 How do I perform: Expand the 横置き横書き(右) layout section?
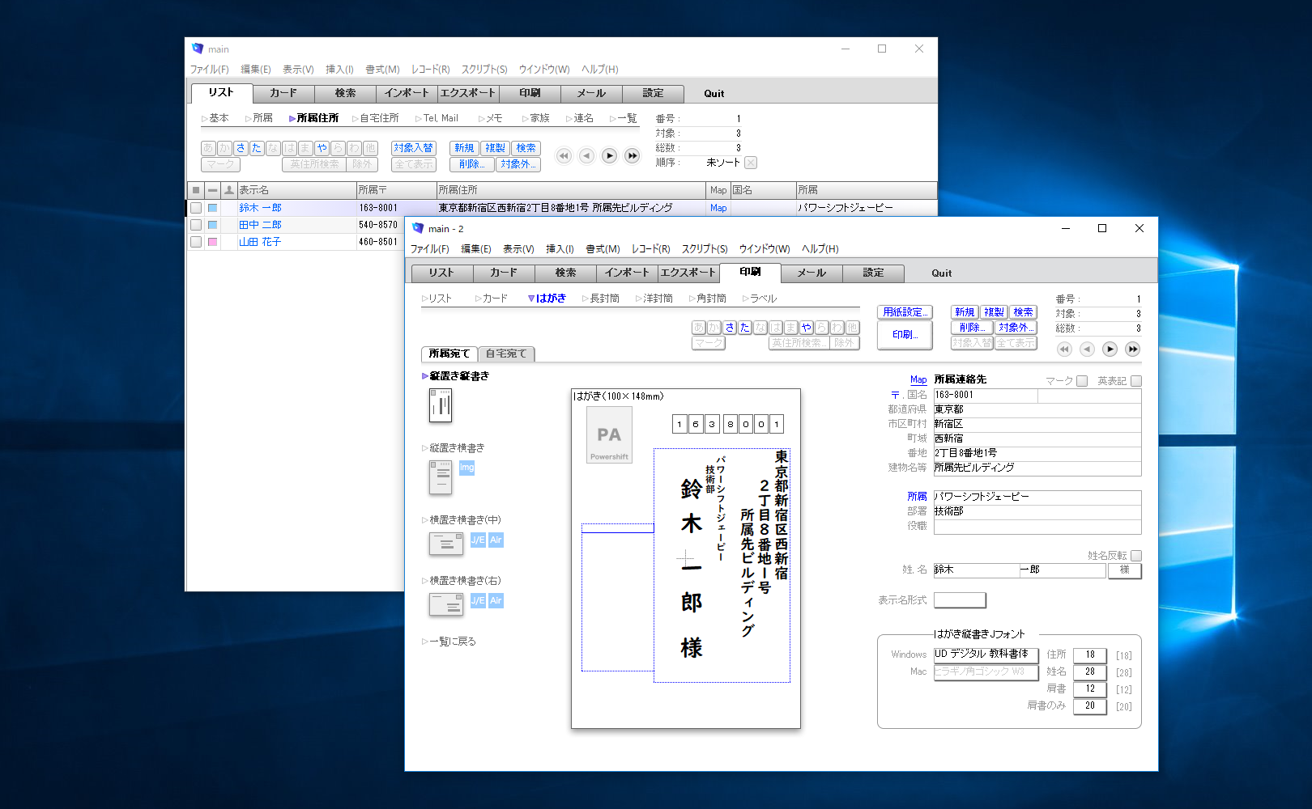tap(462, 581)
